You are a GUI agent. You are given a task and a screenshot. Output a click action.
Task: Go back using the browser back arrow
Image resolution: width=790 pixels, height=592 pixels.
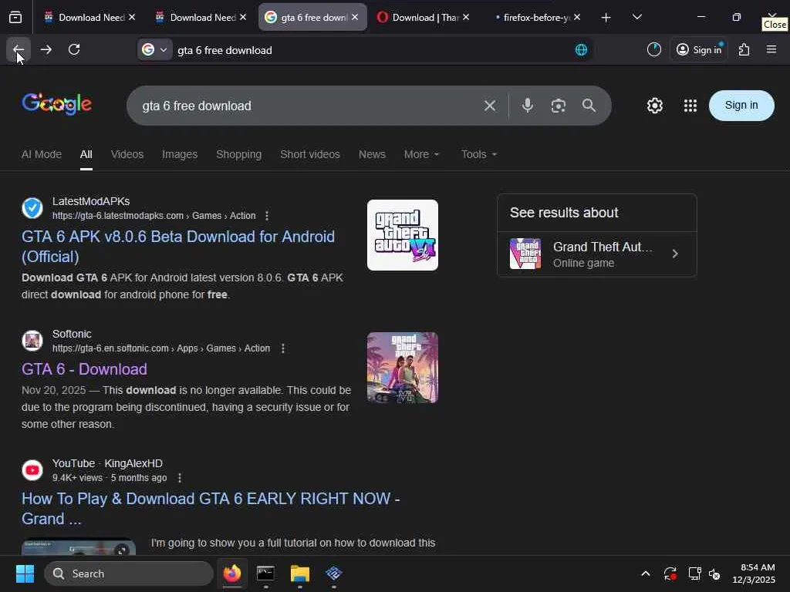(19, 49)
